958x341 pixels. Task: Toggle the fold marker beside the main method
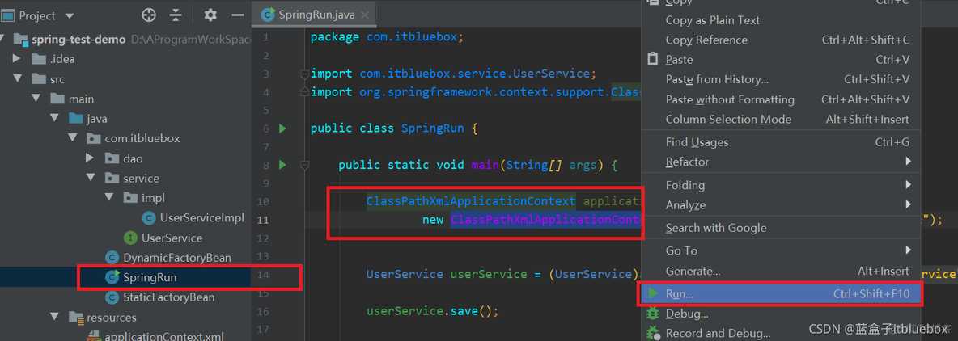point(304,165)
